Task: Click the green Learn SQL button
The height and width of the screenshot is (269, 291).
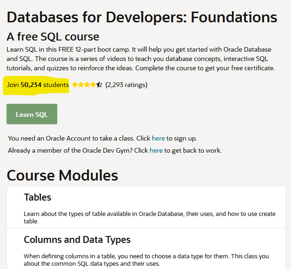Action: (x=32, y=114)
